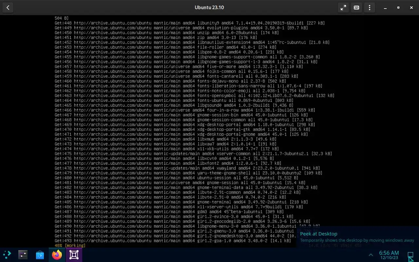Image resolution: width=419 pixels, height=262 pixels.
Task: Expand hidden system tray icons arrow
Action: pos(371,255)
